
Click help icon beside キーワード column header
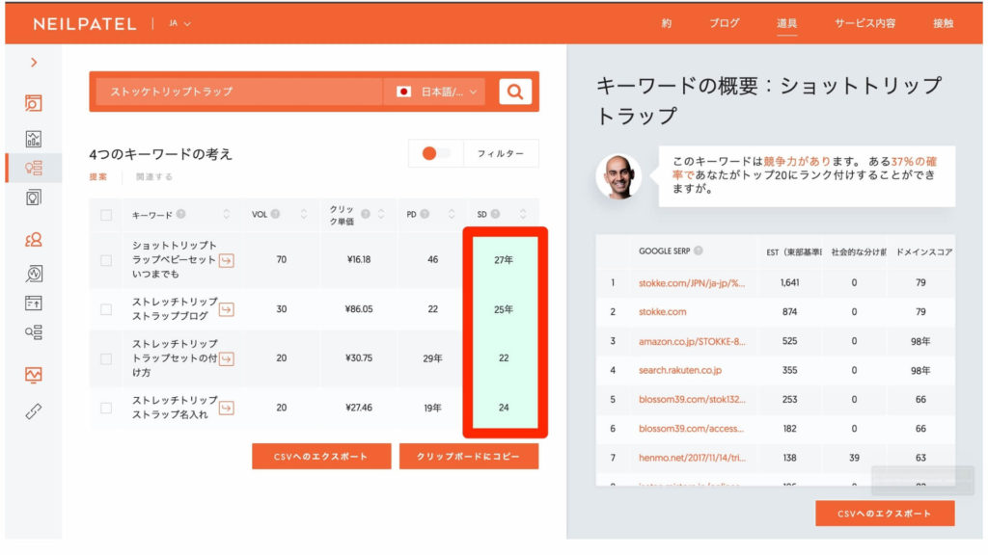[181, 214]
